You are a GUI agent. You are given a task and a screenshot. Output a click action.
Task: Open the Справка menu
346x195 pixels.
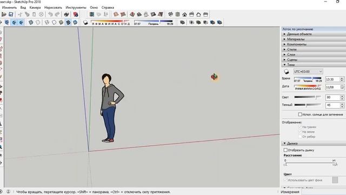[x=108, y=8]
